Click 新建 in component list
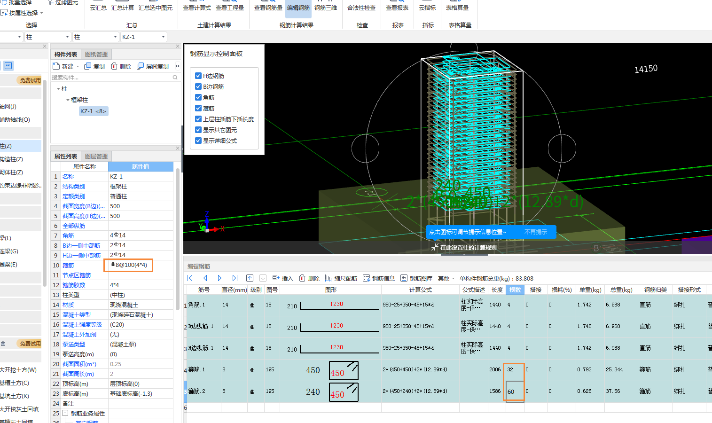712x423 pixels. tap(63, 66)
